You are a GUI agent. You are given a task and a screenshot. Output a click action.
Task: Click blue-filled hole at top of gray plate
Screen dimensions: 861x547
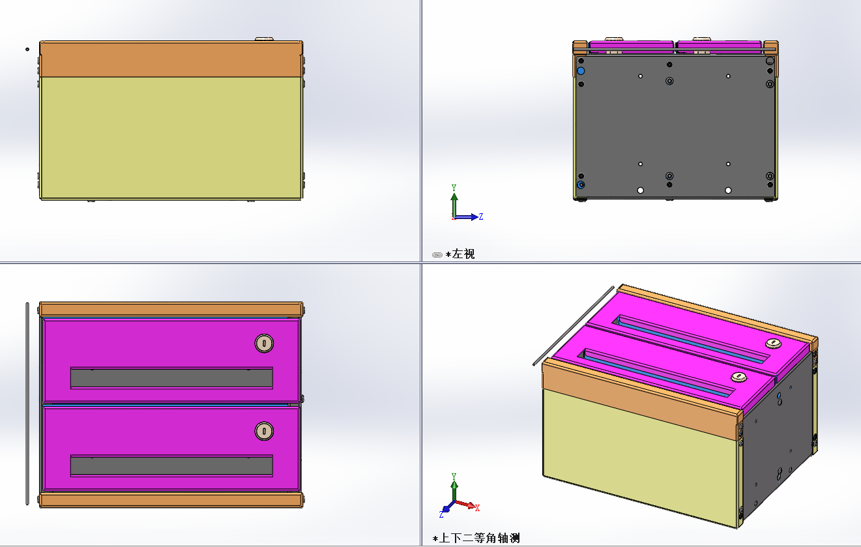coord(581,70)
